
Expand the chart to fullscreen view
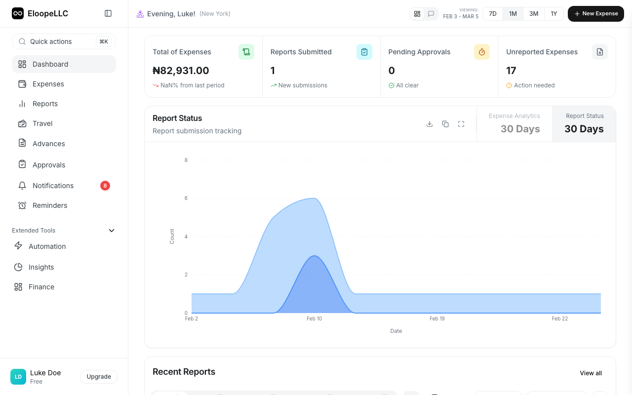pos(461,124)
